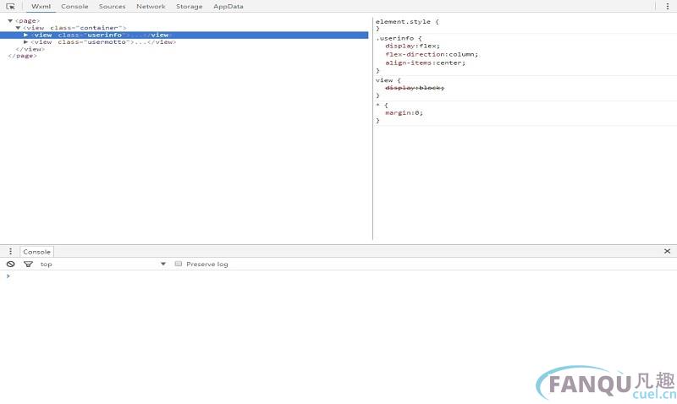The image size is (677, 404).
Task: Open the devtools three-dot menu at top right
Action: 668,6
